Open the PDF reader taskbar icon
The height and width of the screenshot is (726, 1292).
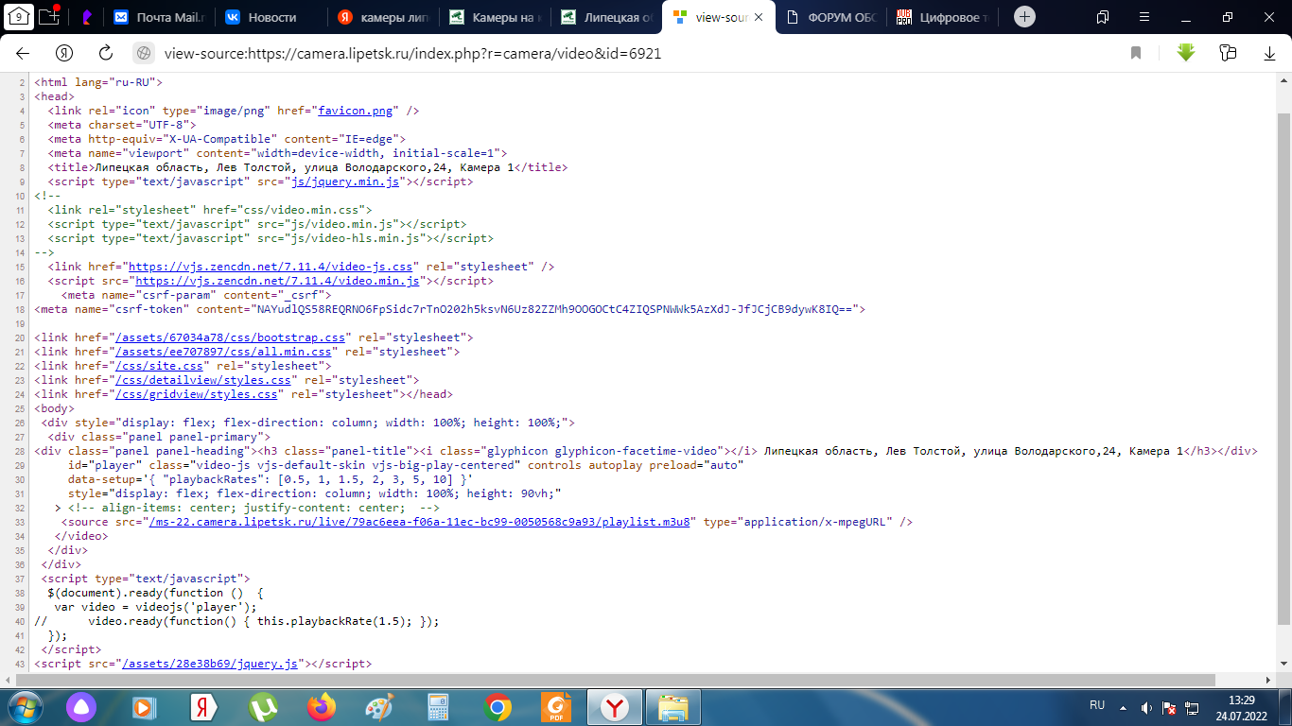pyautogui.click(x=557, y=706)
